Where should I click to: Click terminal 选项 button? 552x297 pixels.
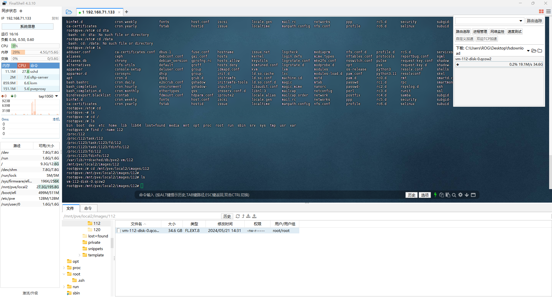425,195
